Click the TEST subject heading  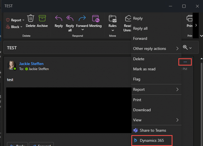click(x=12, y=48)
